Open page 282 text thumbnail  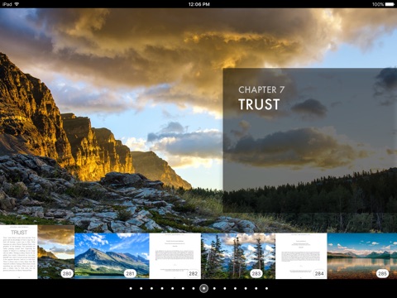coord(175,256)
